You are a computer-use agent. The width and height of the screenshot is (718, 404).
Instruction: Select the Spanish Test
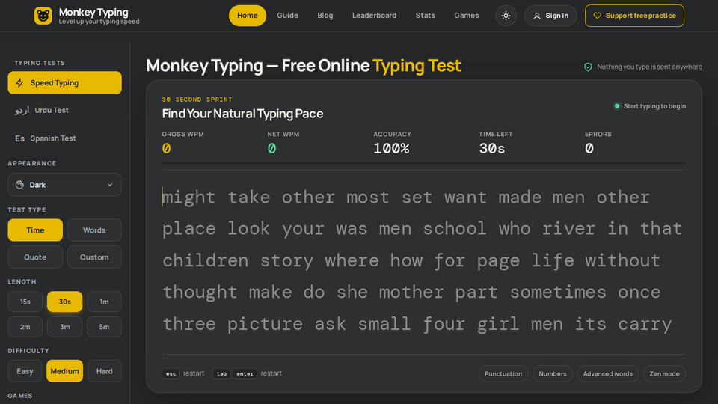64,138
